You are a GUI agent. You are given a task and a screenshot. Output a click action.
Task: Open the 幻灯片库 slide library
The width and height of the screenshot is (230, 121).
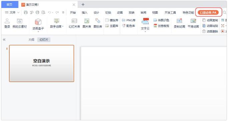74,23
